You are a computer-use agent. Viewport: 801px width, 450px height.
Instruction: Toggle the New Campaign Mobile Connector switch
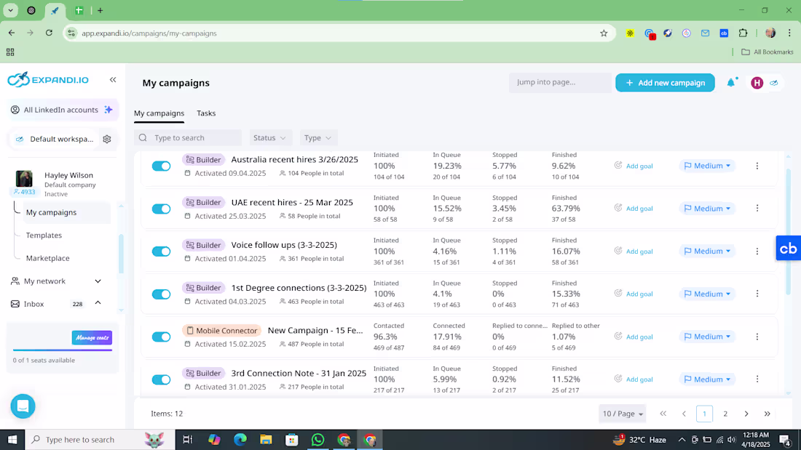(x=161, y=337)
